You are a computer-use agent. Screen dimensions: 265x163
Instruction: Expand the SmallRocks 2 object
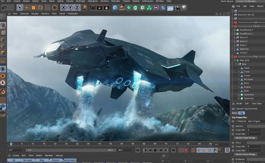coord(235,30)
